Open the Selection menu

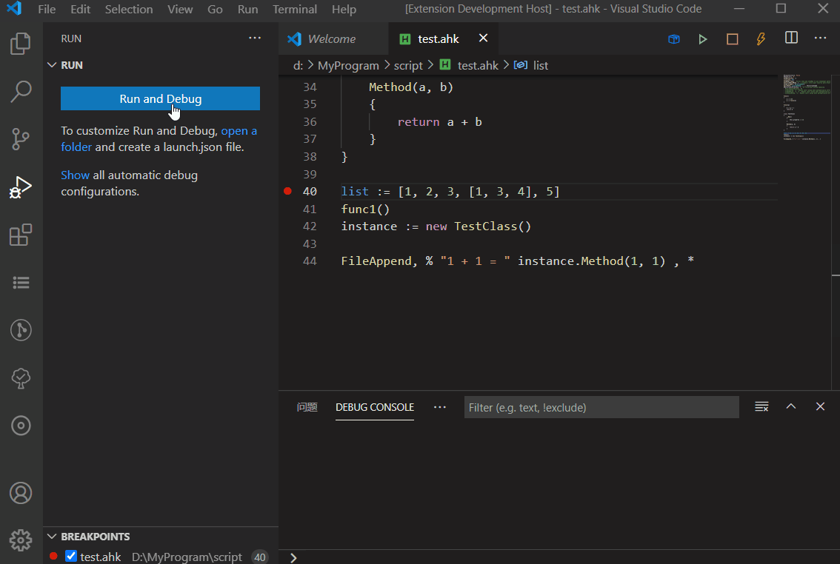pyautogui.click(x=129, y=9)
